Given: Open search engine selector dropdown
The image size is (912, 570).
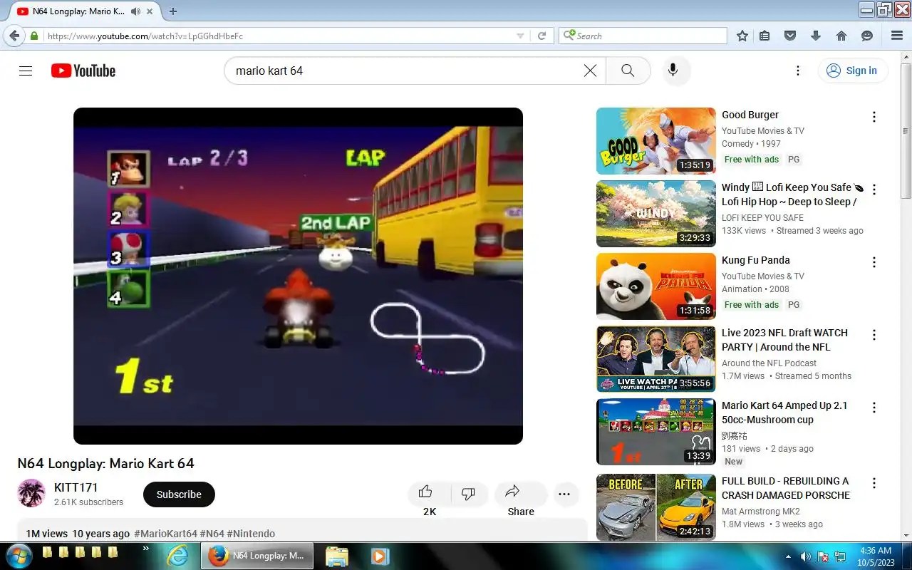Looking at the screenshot, I should (x=568, y=36).
